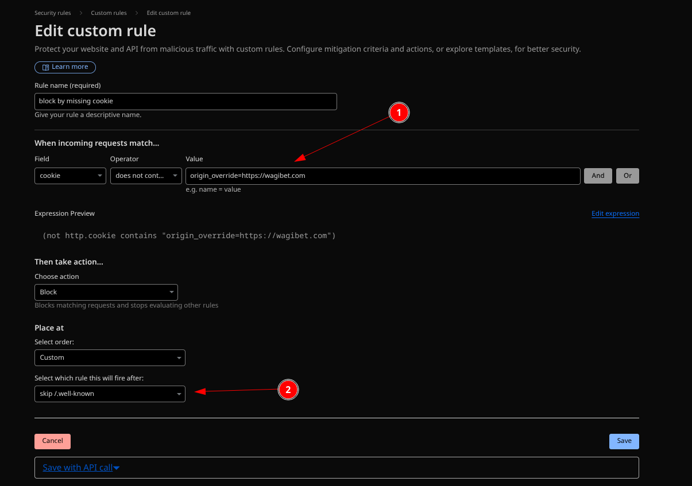Navigate to Security rules breadcrumb
This screenshot has width=692, height=486.
[52, 13]
